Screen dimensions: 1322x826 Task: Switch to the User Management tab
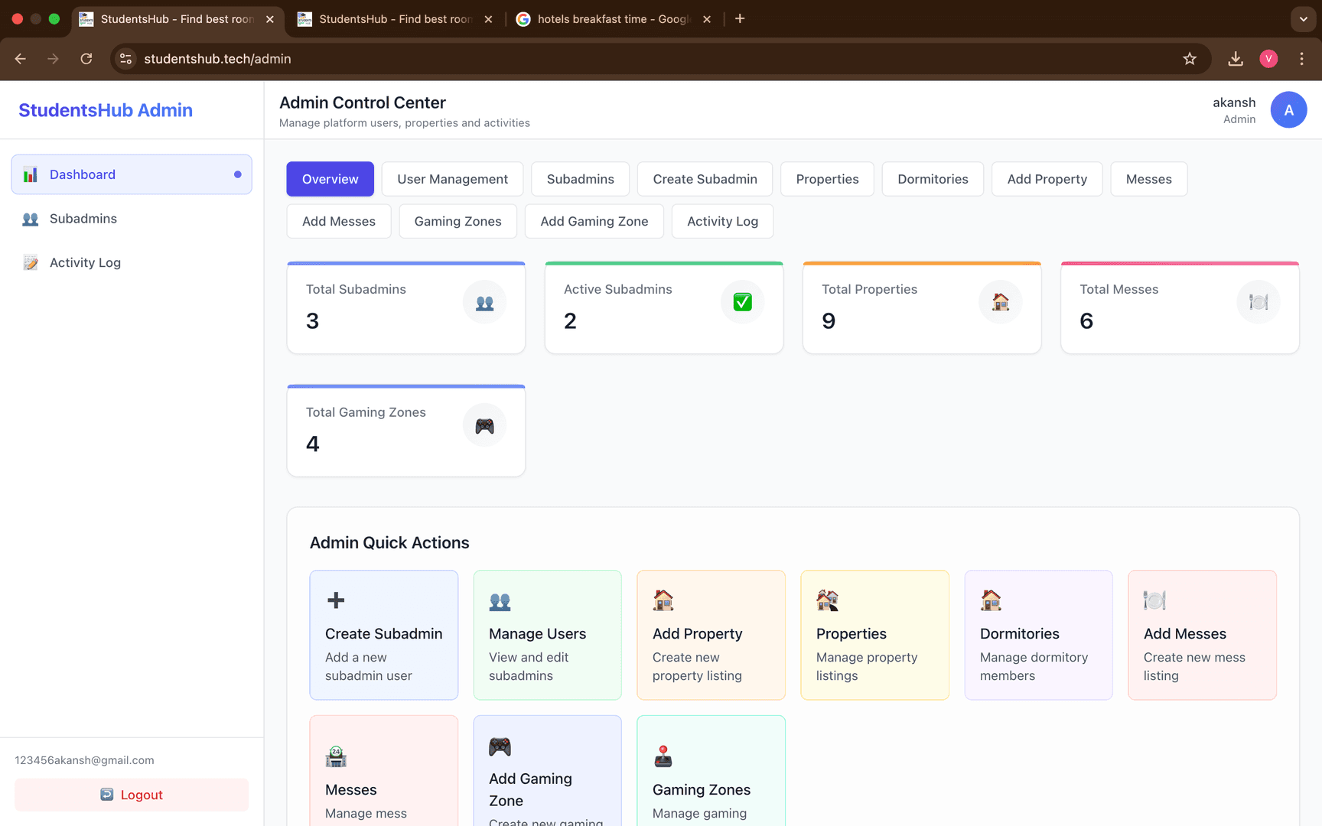click(452, 179)
